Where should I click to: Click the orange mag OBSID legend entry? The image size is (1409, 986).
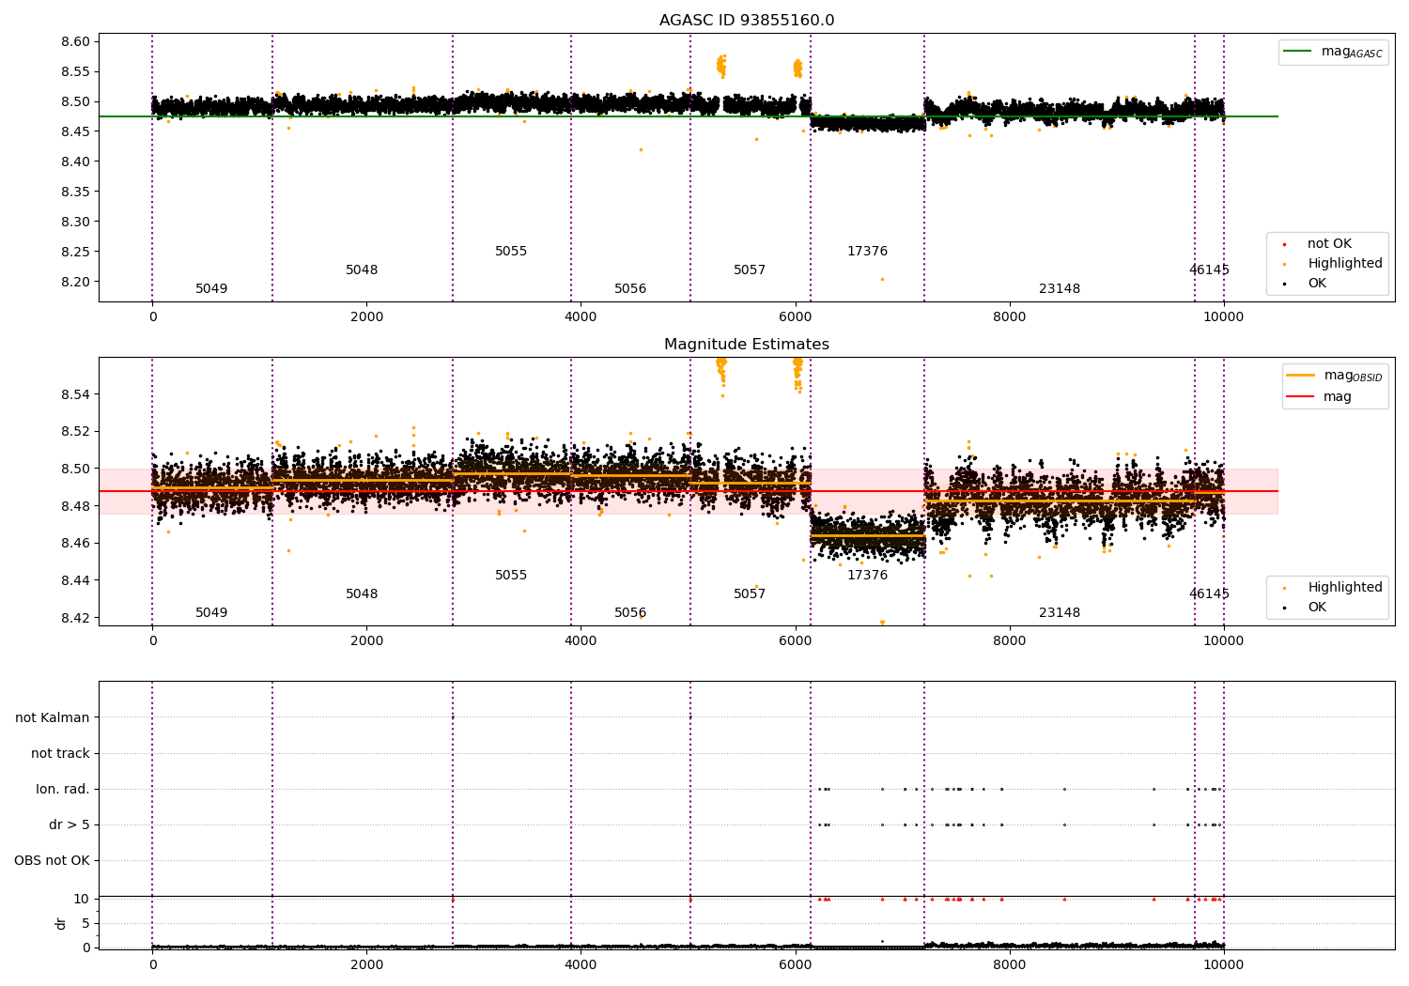[1335, 376]
